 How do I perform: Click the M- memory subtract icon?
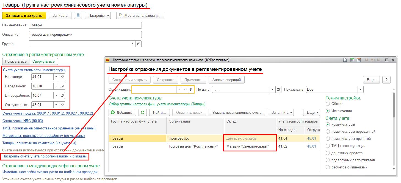click(379, 60)
